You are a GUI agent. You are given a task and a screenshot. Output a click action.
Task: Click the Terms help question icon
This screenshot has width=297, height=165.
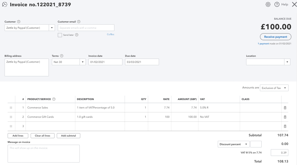pos(62,56)
